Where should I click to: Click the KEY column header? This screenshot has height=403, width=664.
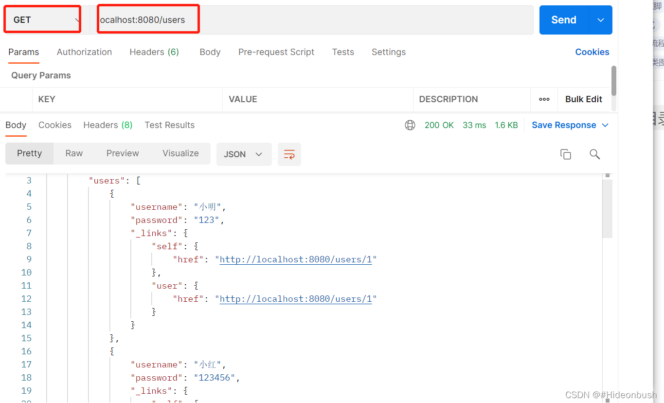pyautogui.click(x=47, y=99)
